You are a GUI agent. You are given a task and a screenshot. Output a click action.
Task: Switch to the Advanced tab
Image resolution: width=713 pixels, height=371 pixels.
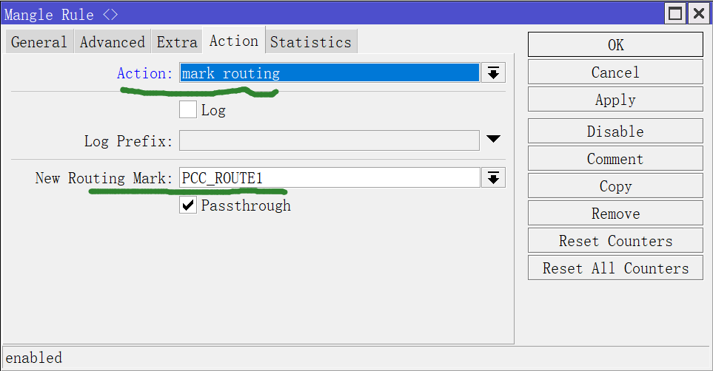(113, 42)
